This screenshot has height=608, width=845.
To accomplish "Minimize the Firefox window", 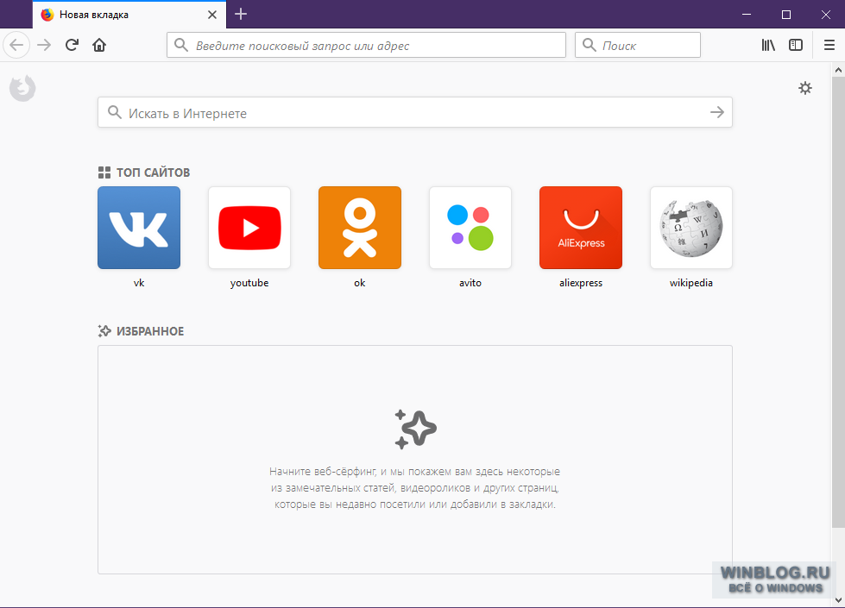I will click(x=747, y=15).
